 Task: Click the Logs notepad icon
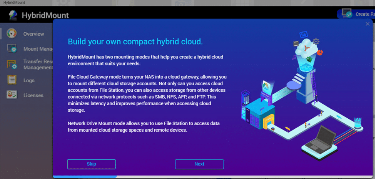[x=12, y=80]
